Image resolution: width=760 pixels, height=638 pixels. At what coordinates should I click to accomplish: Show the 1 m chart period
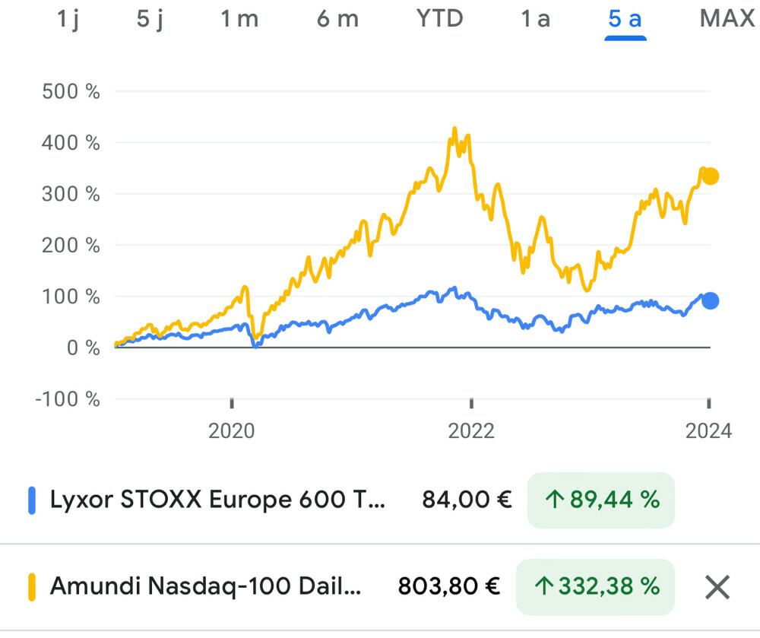[239, 19]
